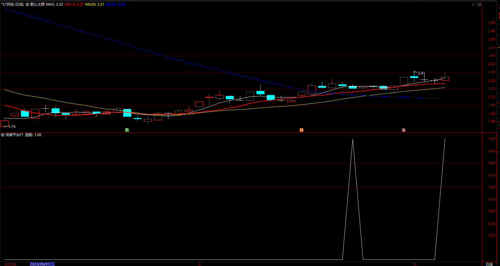Click the 2.00 price axis label
Image resolution: width=500 pixels, height=266 pixels.
click(x=492, y=105)
